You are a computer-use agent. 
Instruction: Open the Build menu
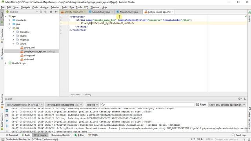pos(64,7)
